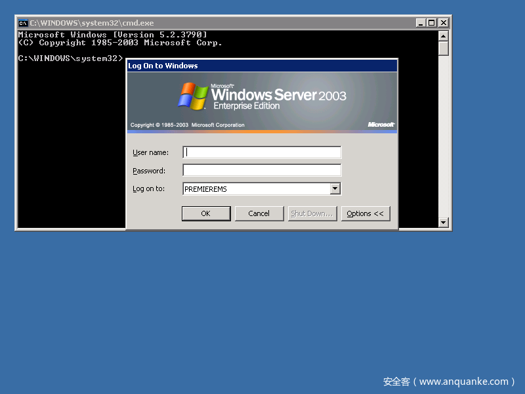Viewport: 525px width, 394px height.
Task: Open the Log on to dropdown arrow
Action: [x=335, y=188]
